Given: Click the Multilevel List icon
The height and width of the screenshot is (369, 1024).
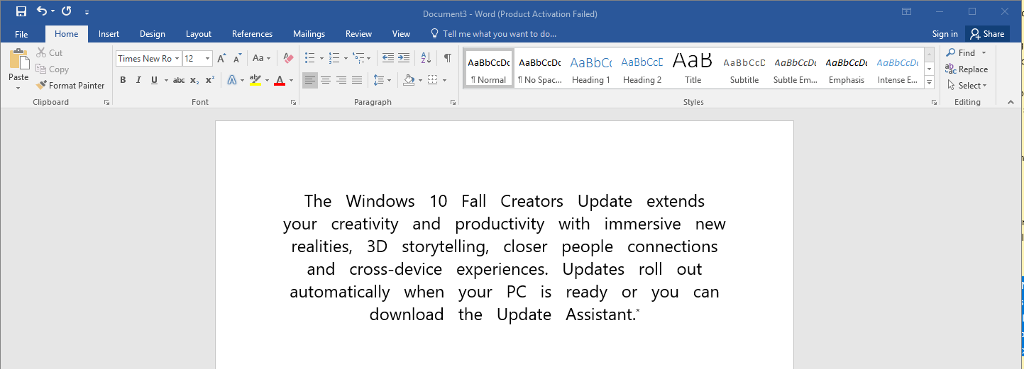Looking at the screenshot, I should pos(358,59).
